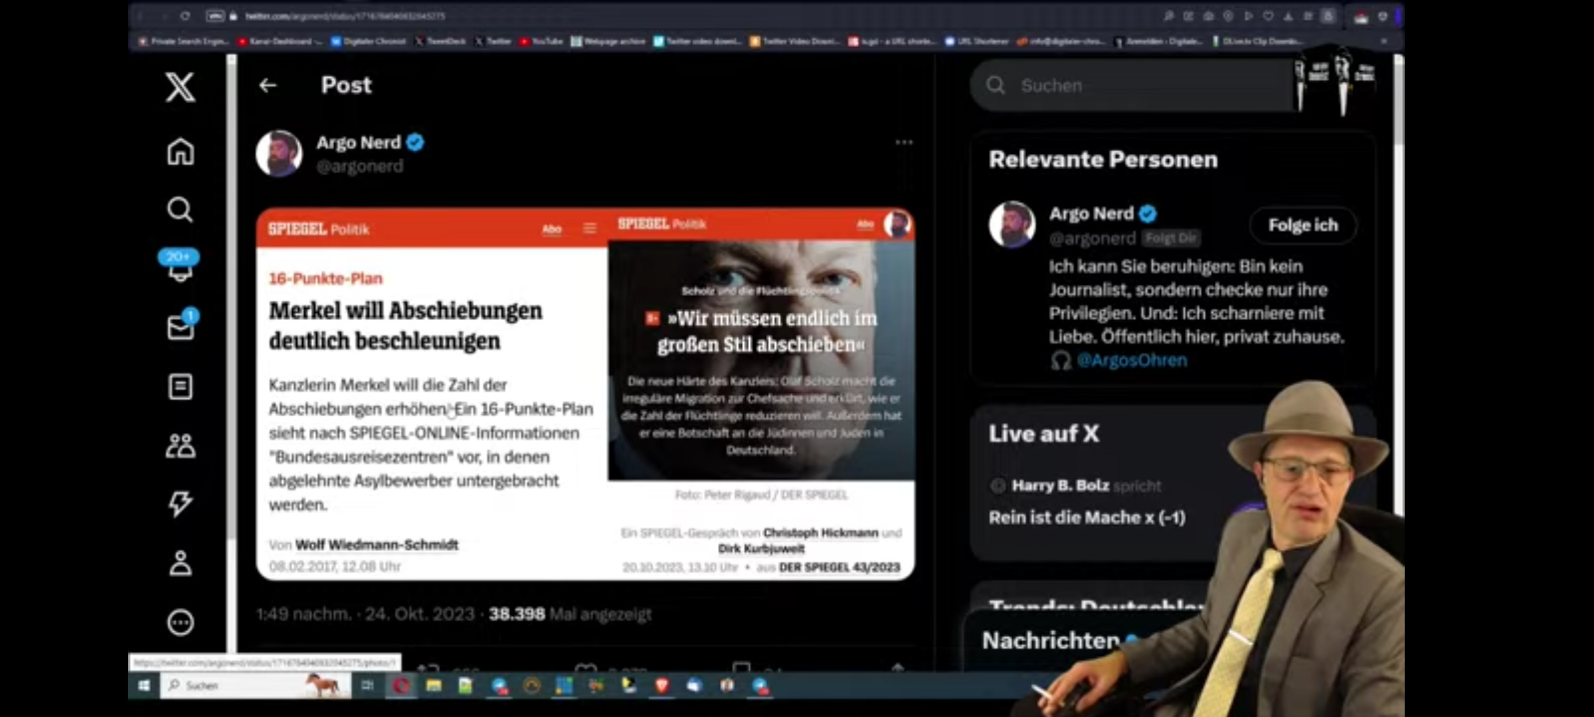1594x717 pixels.
Task: Open the TweetDeck bookmark
Action: click(x=441, y=41)
